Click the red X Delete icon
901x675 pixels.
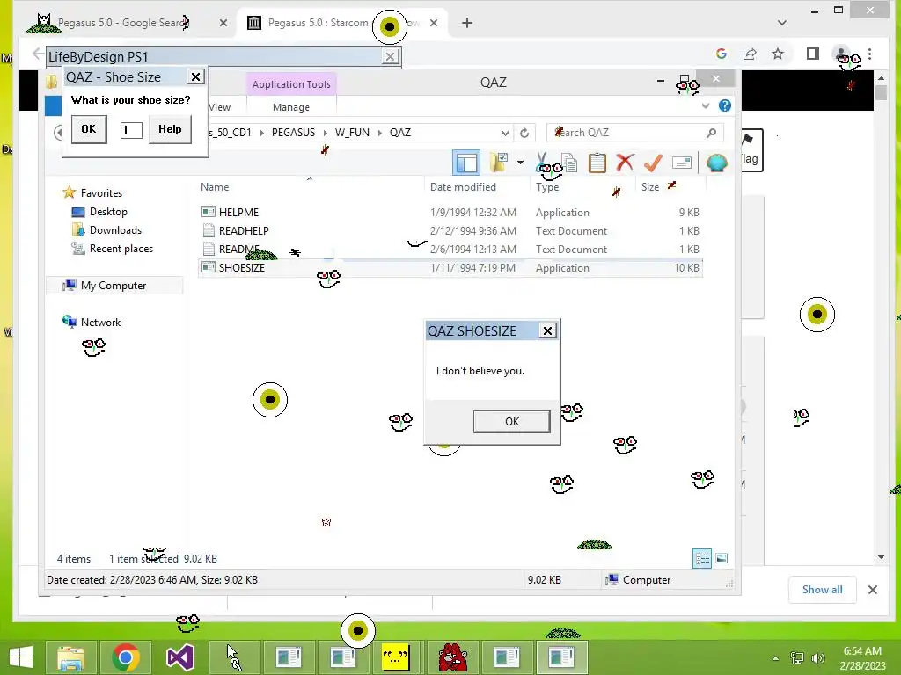pos(625,163)
